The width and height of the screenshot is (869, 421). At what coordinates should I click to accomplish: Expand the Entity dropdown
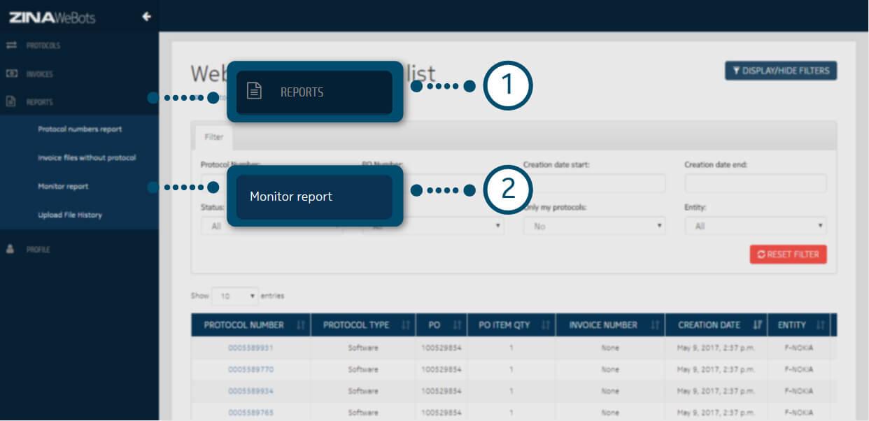[x=755, y=227]
